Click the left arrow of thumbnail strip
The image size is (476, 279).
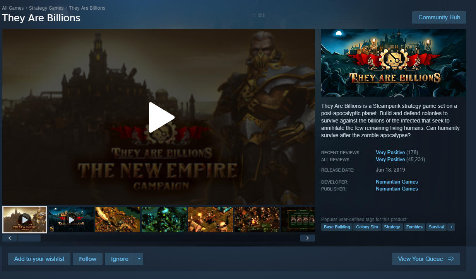tap(10, 238)
